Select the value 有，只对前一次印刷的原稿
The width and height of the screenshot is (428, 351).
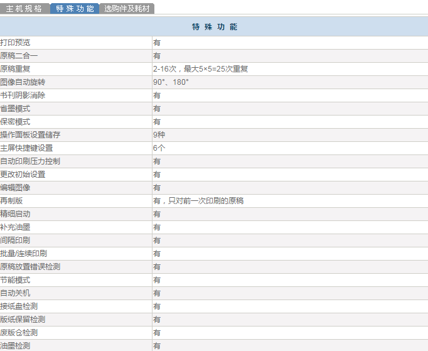tap(198, 201)
